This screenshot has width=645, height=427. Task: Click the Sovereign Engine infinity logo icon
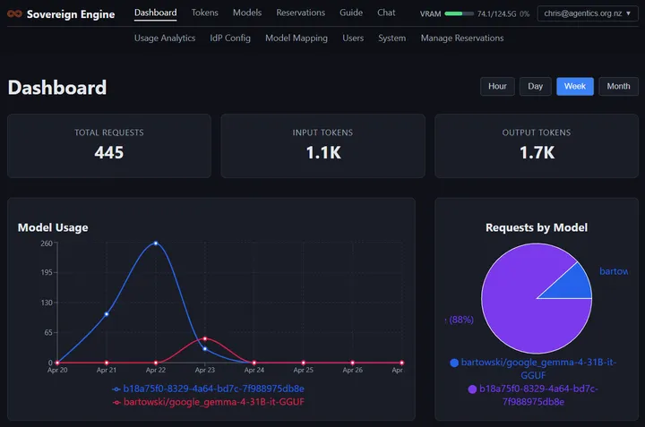point(15,14)
